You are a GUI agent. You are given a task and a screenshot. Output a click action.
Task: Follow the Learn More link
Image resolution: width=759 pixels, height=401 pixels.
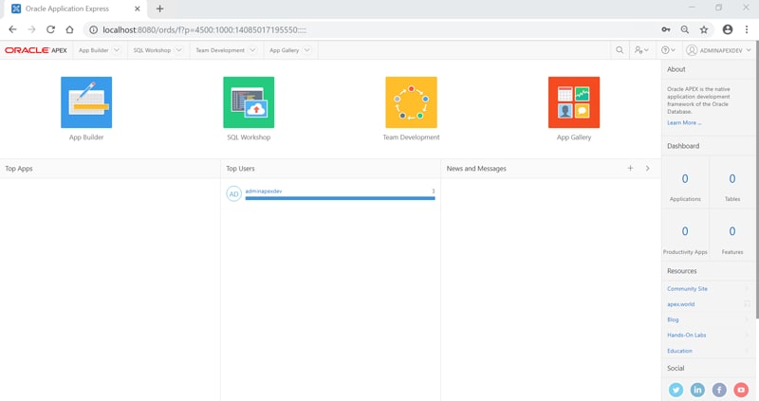(684, 123)
